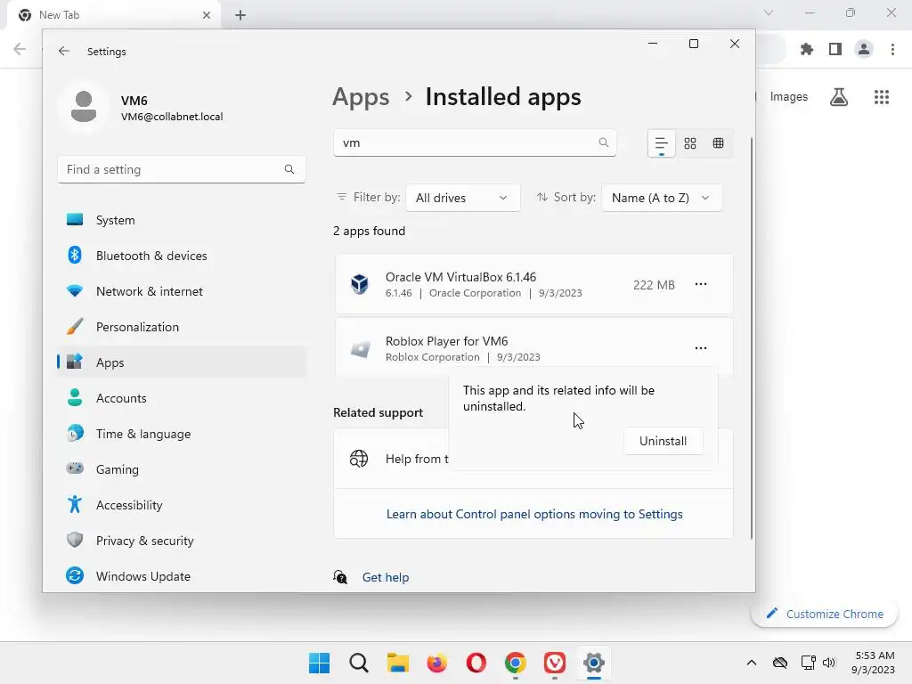Image resolution: width=912 pixels, height=684 pixels.
Task: Click the Get help link
Action: point(385,577)
